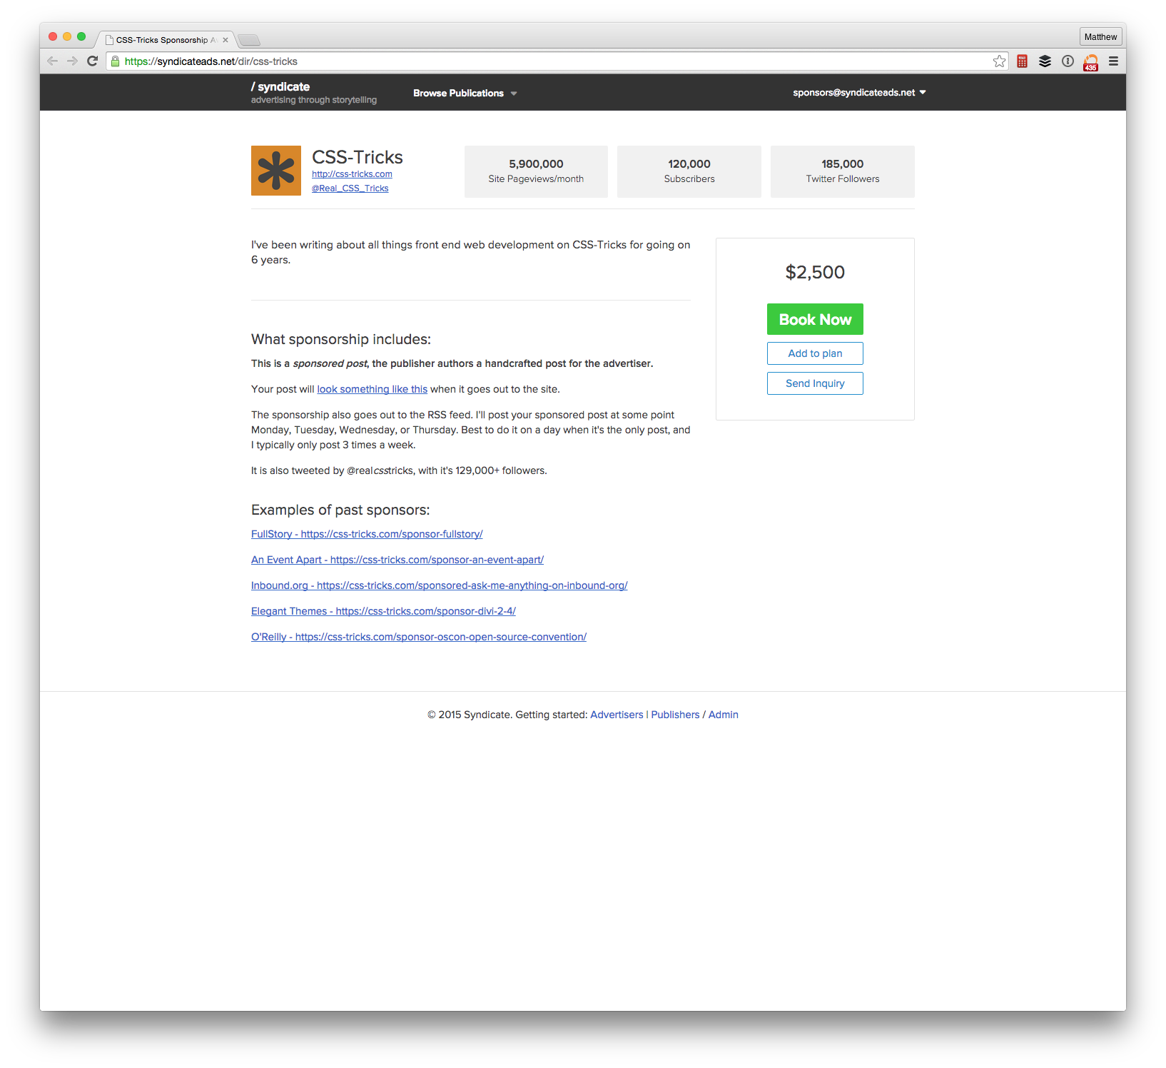Click the Add to plan button
The width and height of the screenshot is (1166, 1068).
tap(815, 353)
